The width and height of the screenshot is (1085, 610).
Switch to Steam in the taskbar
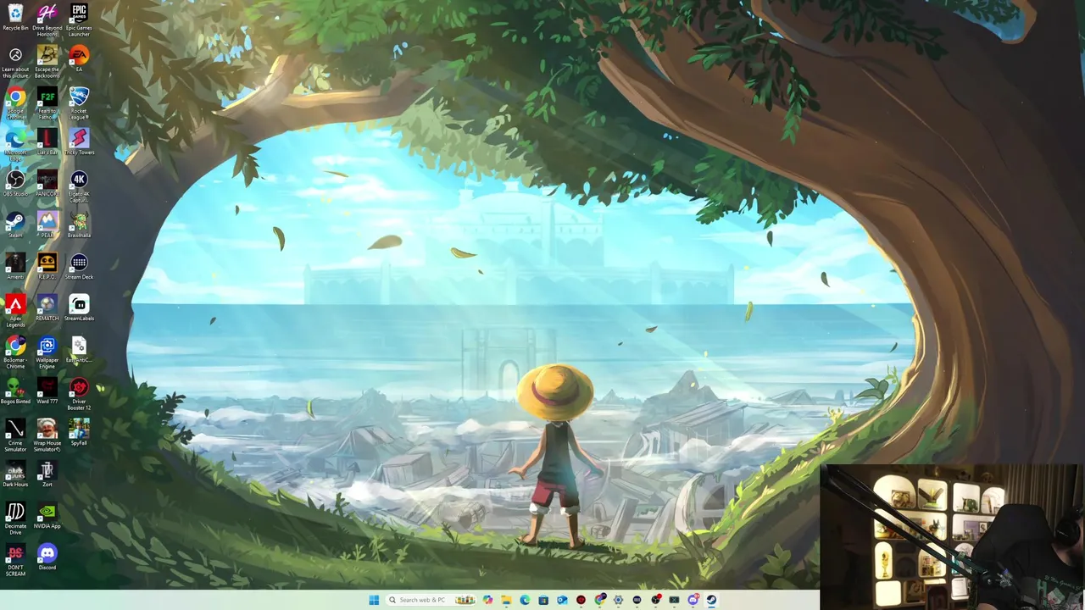click(711, 600)
